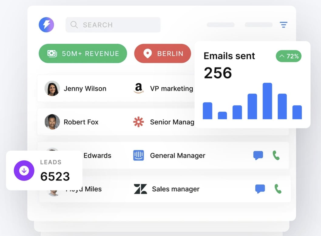Click the Amazon logo beside VP marketing

pos(139,88)
